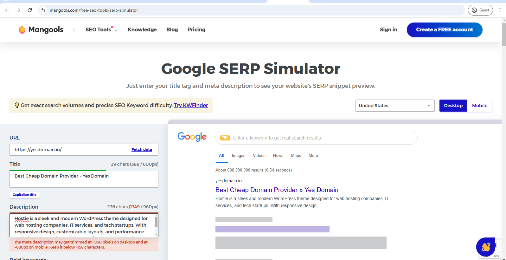
Task: Go back with the browser back arrow
Action: pyautogui.click(x=7, y=10)
